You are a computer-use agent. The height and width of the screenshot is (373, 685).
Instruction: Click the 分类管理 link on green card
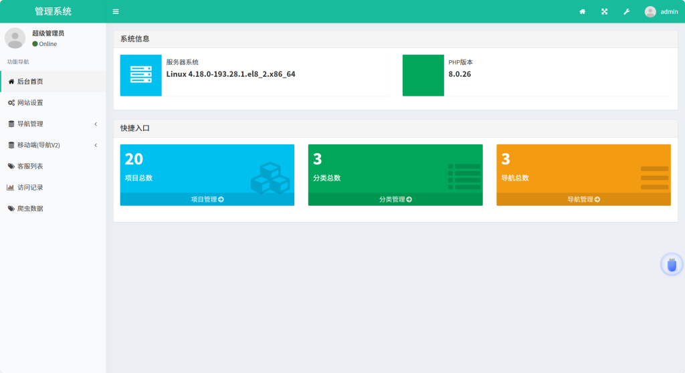pyautogui.click(x=395, y=199)
